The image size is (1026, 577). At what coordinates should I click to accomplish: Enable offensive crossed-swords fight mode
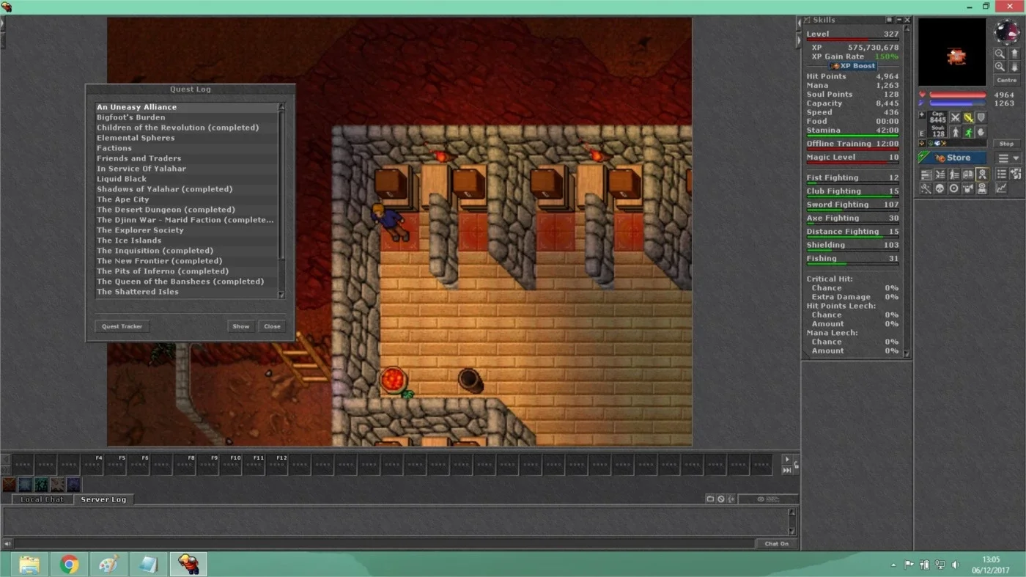click(955, 117)
